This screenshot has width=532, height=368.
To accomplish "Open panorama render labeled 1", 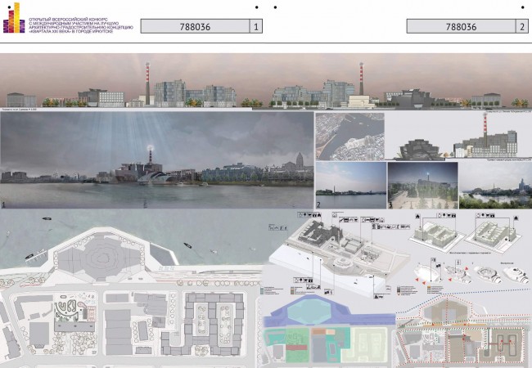I will [157, 160].
